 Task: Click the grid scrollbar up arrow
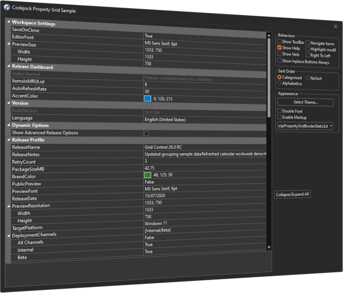tap(269, 35)
